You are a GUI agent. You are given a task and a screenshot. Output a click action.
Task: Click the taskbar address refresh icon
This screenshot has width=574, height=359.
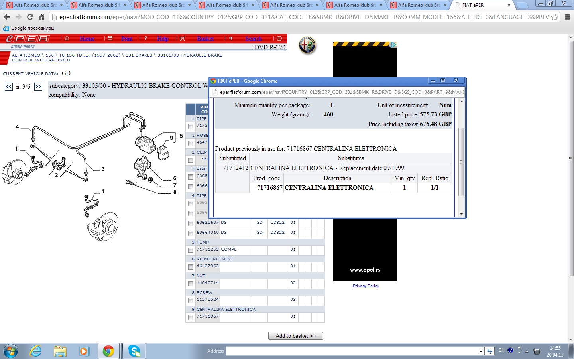pos(489,351)
